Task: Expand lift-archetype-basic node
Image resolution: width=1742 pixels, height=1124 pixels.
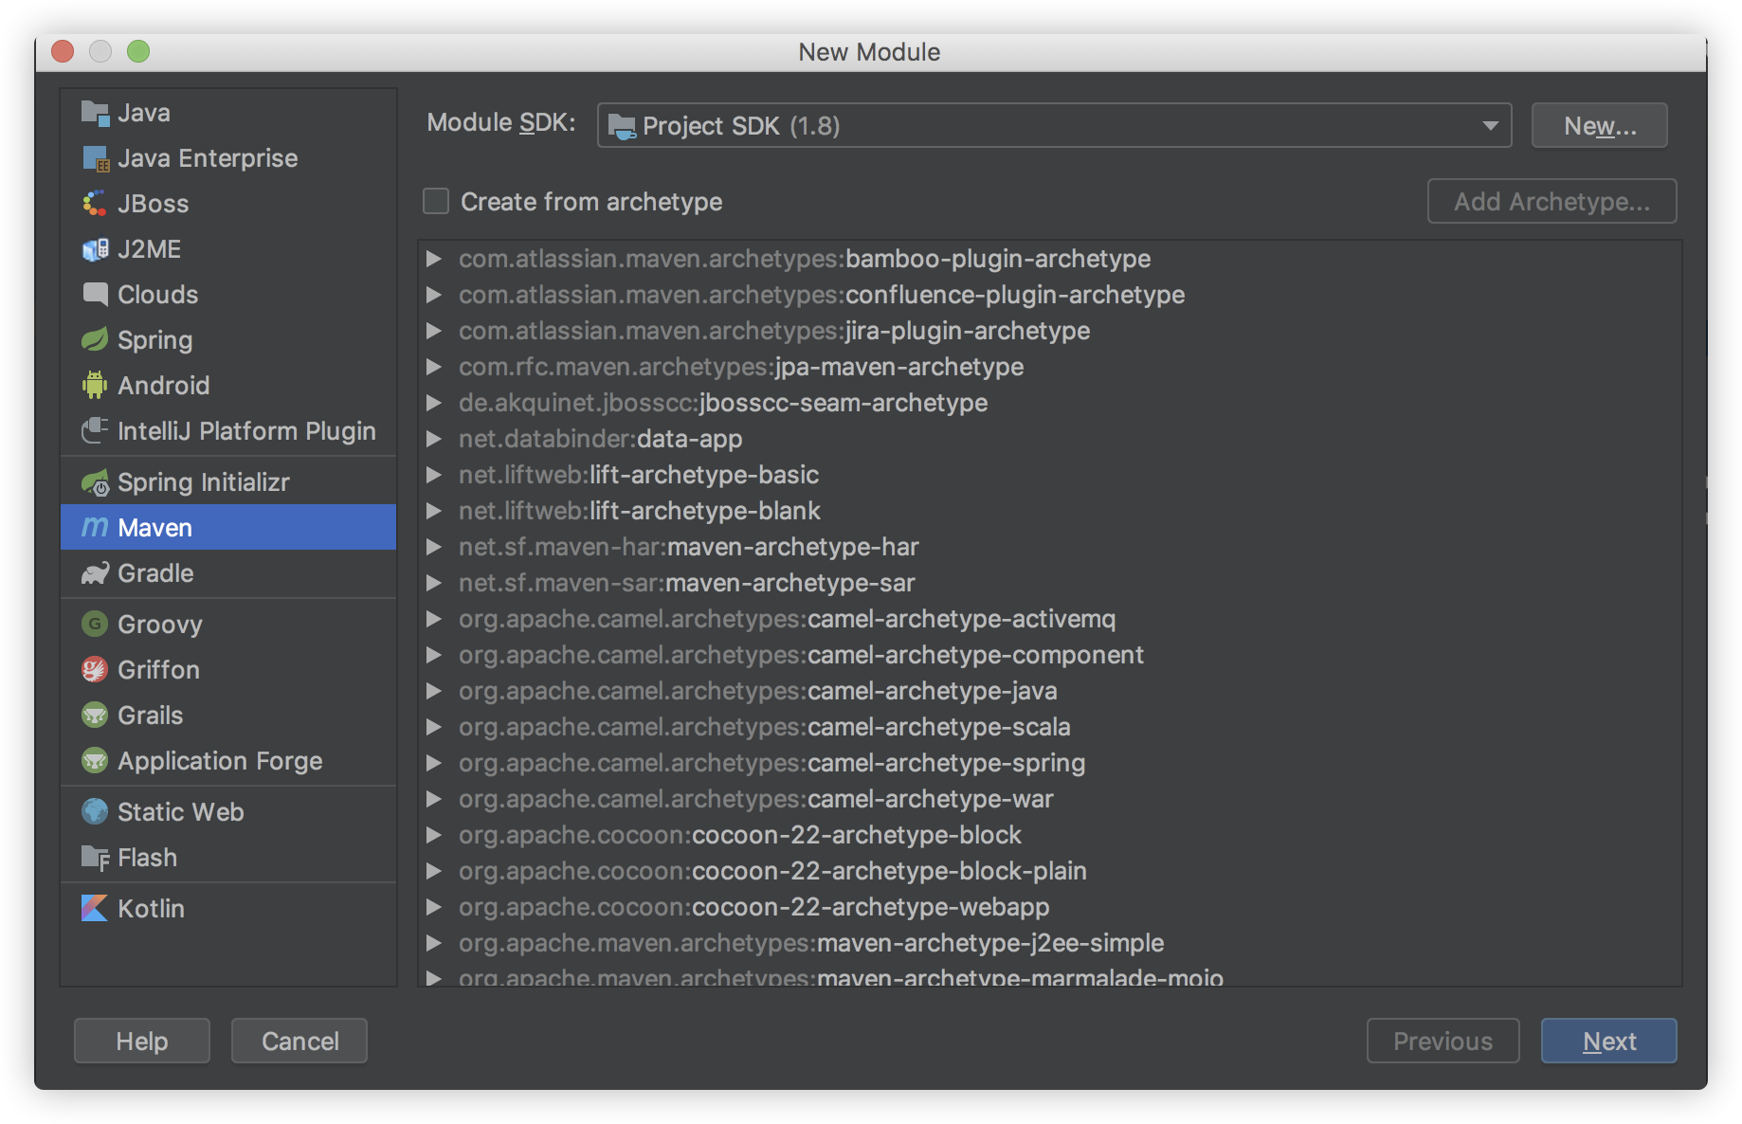Action: click(434, 475)
